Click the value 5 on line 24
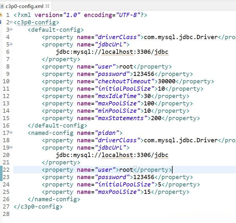236x223 pixels. [159, 185]
